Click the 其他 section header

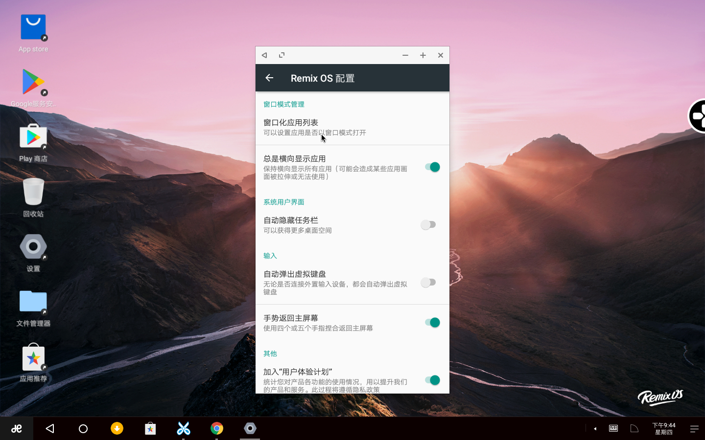pyautogui.click(x=270, y=353)
